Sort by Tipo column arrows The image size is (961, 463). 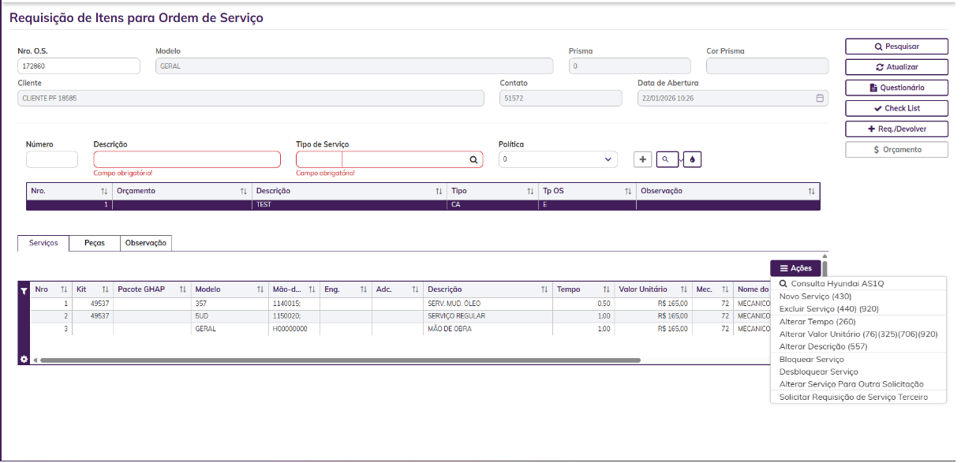(530, 191)
